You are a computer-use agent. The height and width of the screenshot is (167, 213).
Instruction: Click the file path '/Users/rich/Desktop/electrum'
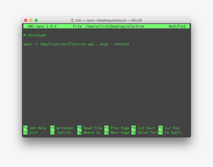(x=115, y=26)
